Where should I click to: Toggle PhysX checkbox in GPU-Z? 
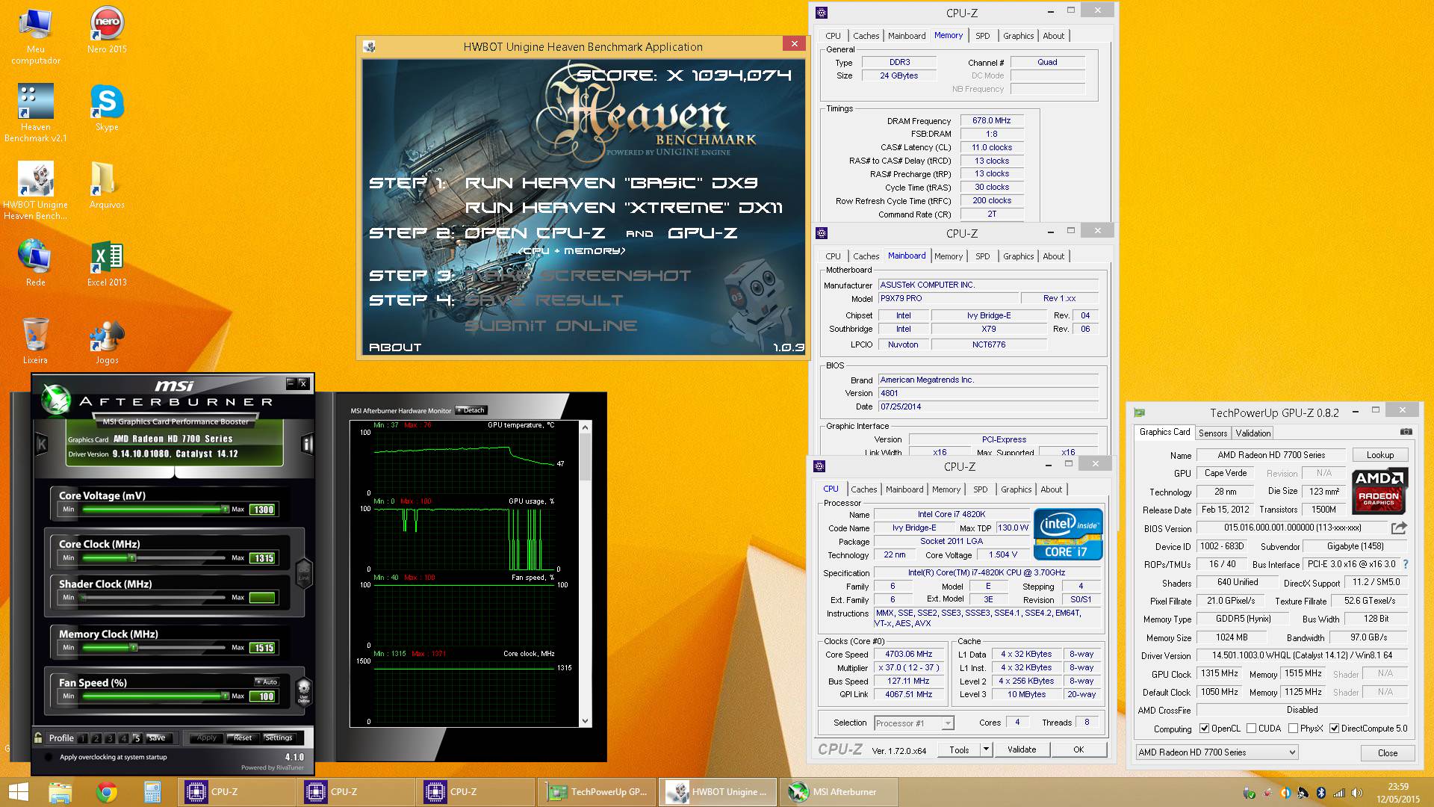(1293, 729)
